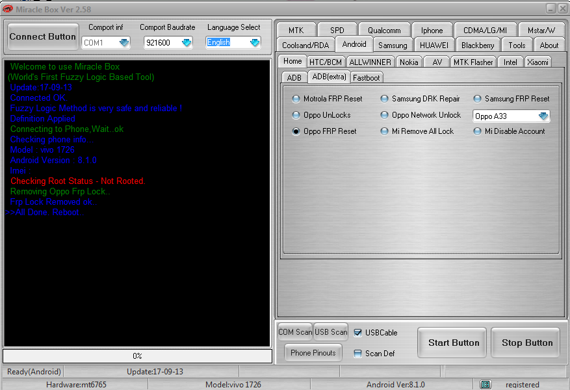Image resolution: width=570 pixels, height=390 pixels.
Task: Switch to the CDMA/LG/MI tab
Action: [485, 30]
